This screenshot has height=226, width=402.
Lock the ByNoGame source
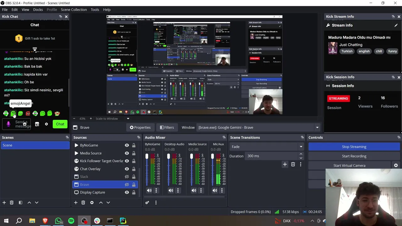tap(134, 145)
